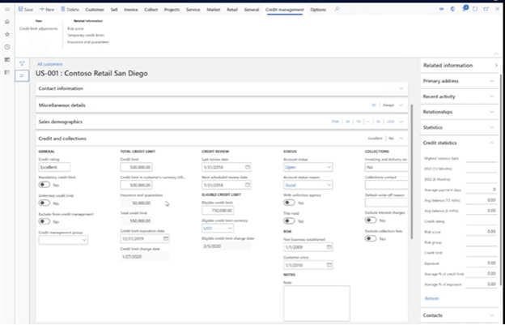Open the hamburger navigation menu
This screenshot has width=505, height=325.
(x=7, y=10)
